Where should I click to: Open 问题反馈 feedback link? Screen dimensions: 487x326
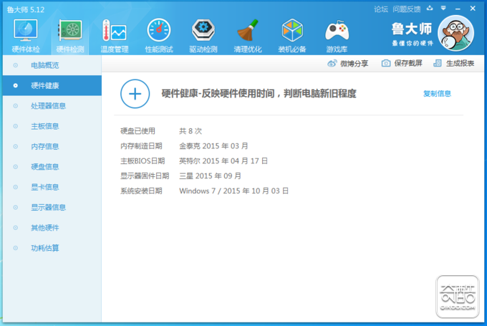407,9
